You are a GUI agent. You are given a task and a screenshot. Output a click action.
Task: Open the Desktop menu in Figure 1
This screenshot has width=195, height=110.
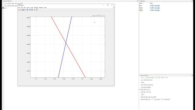[36, 8]
